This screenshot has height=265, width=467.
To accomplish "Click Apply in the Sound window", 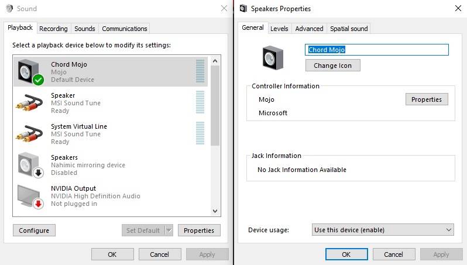I will (207, 254).
